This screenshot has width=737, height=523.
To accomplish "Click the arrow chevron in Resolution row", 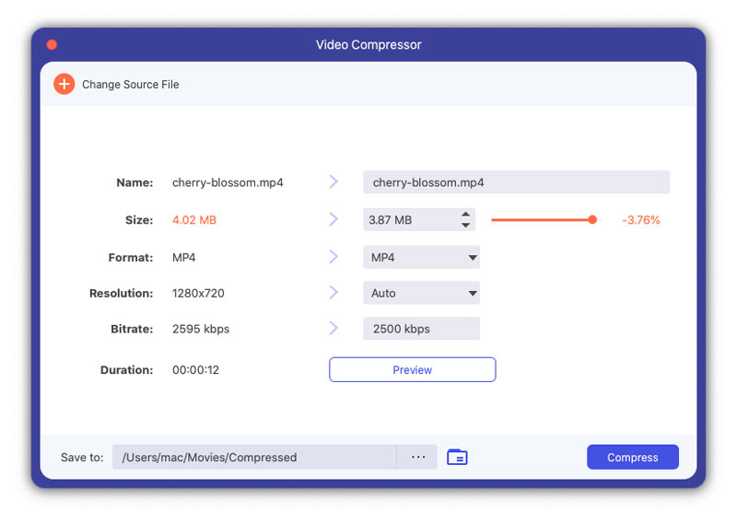I will [333, 292].
